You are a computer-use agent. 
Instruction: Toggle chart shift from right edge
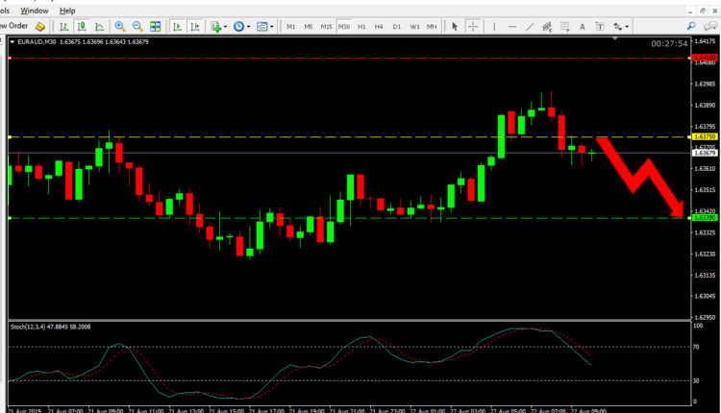coord(195,27)
